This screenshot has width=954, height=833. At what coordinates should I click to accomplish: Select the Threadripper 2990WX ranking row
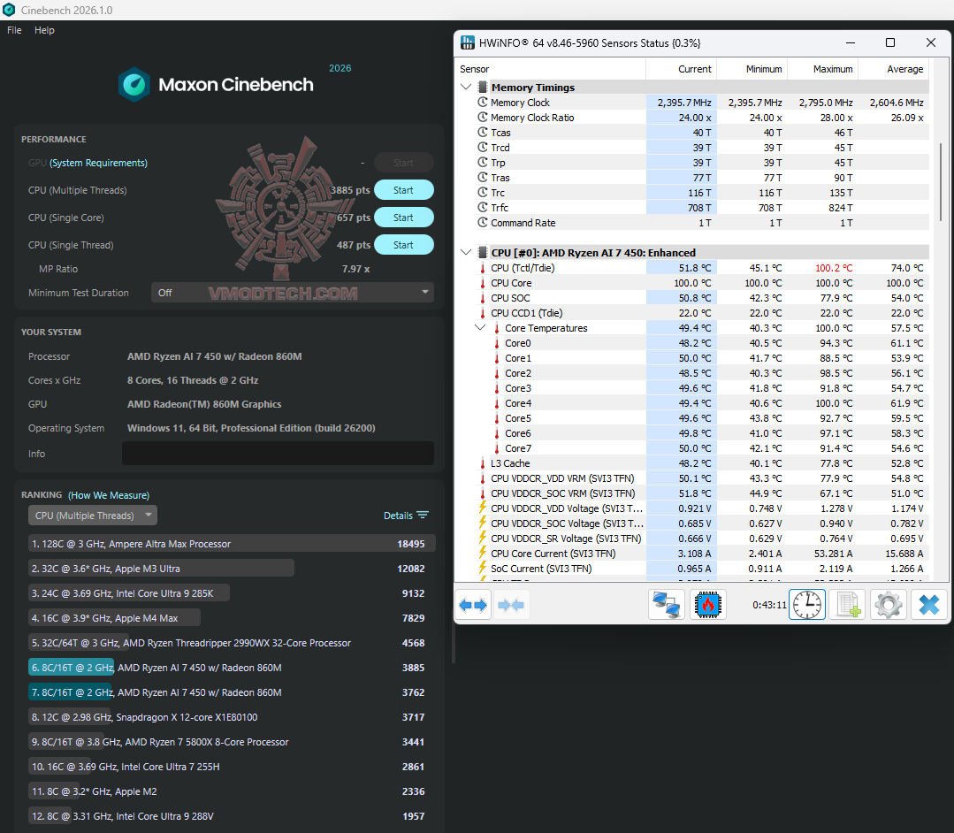tap(232, 643)
